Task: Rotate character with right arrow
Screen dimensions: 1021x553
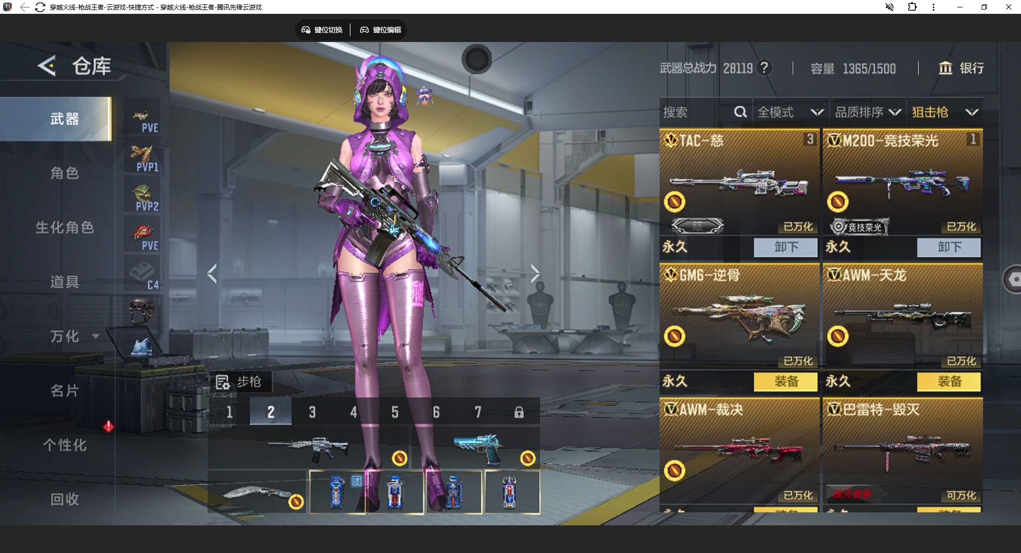Action: click(x=535, y=274)
